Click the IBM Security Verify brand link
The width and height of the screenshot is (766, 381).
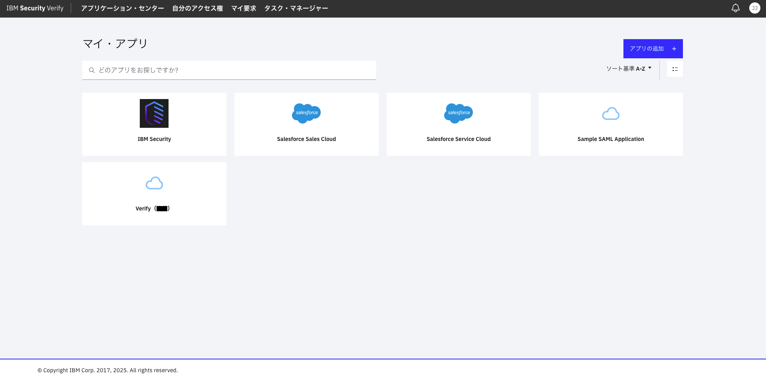35,8
